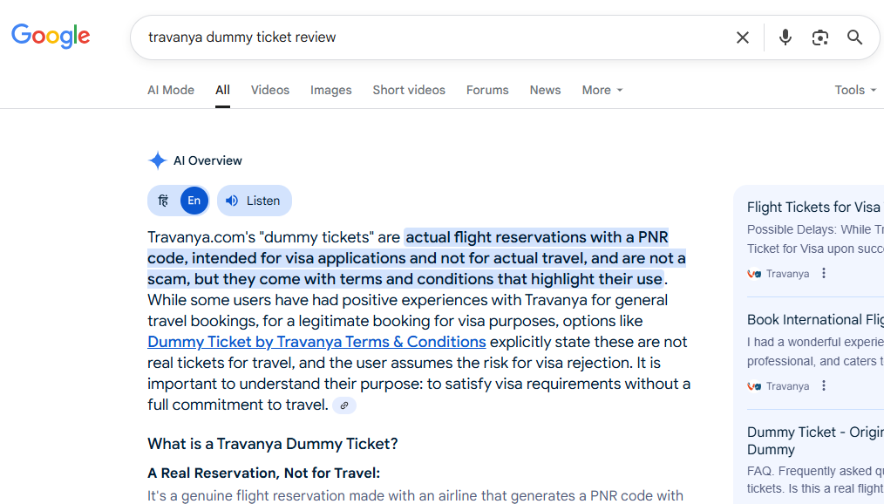This screenshot has height=504, width=884.
Task: Click the Google logo
Action: [51, 36]
